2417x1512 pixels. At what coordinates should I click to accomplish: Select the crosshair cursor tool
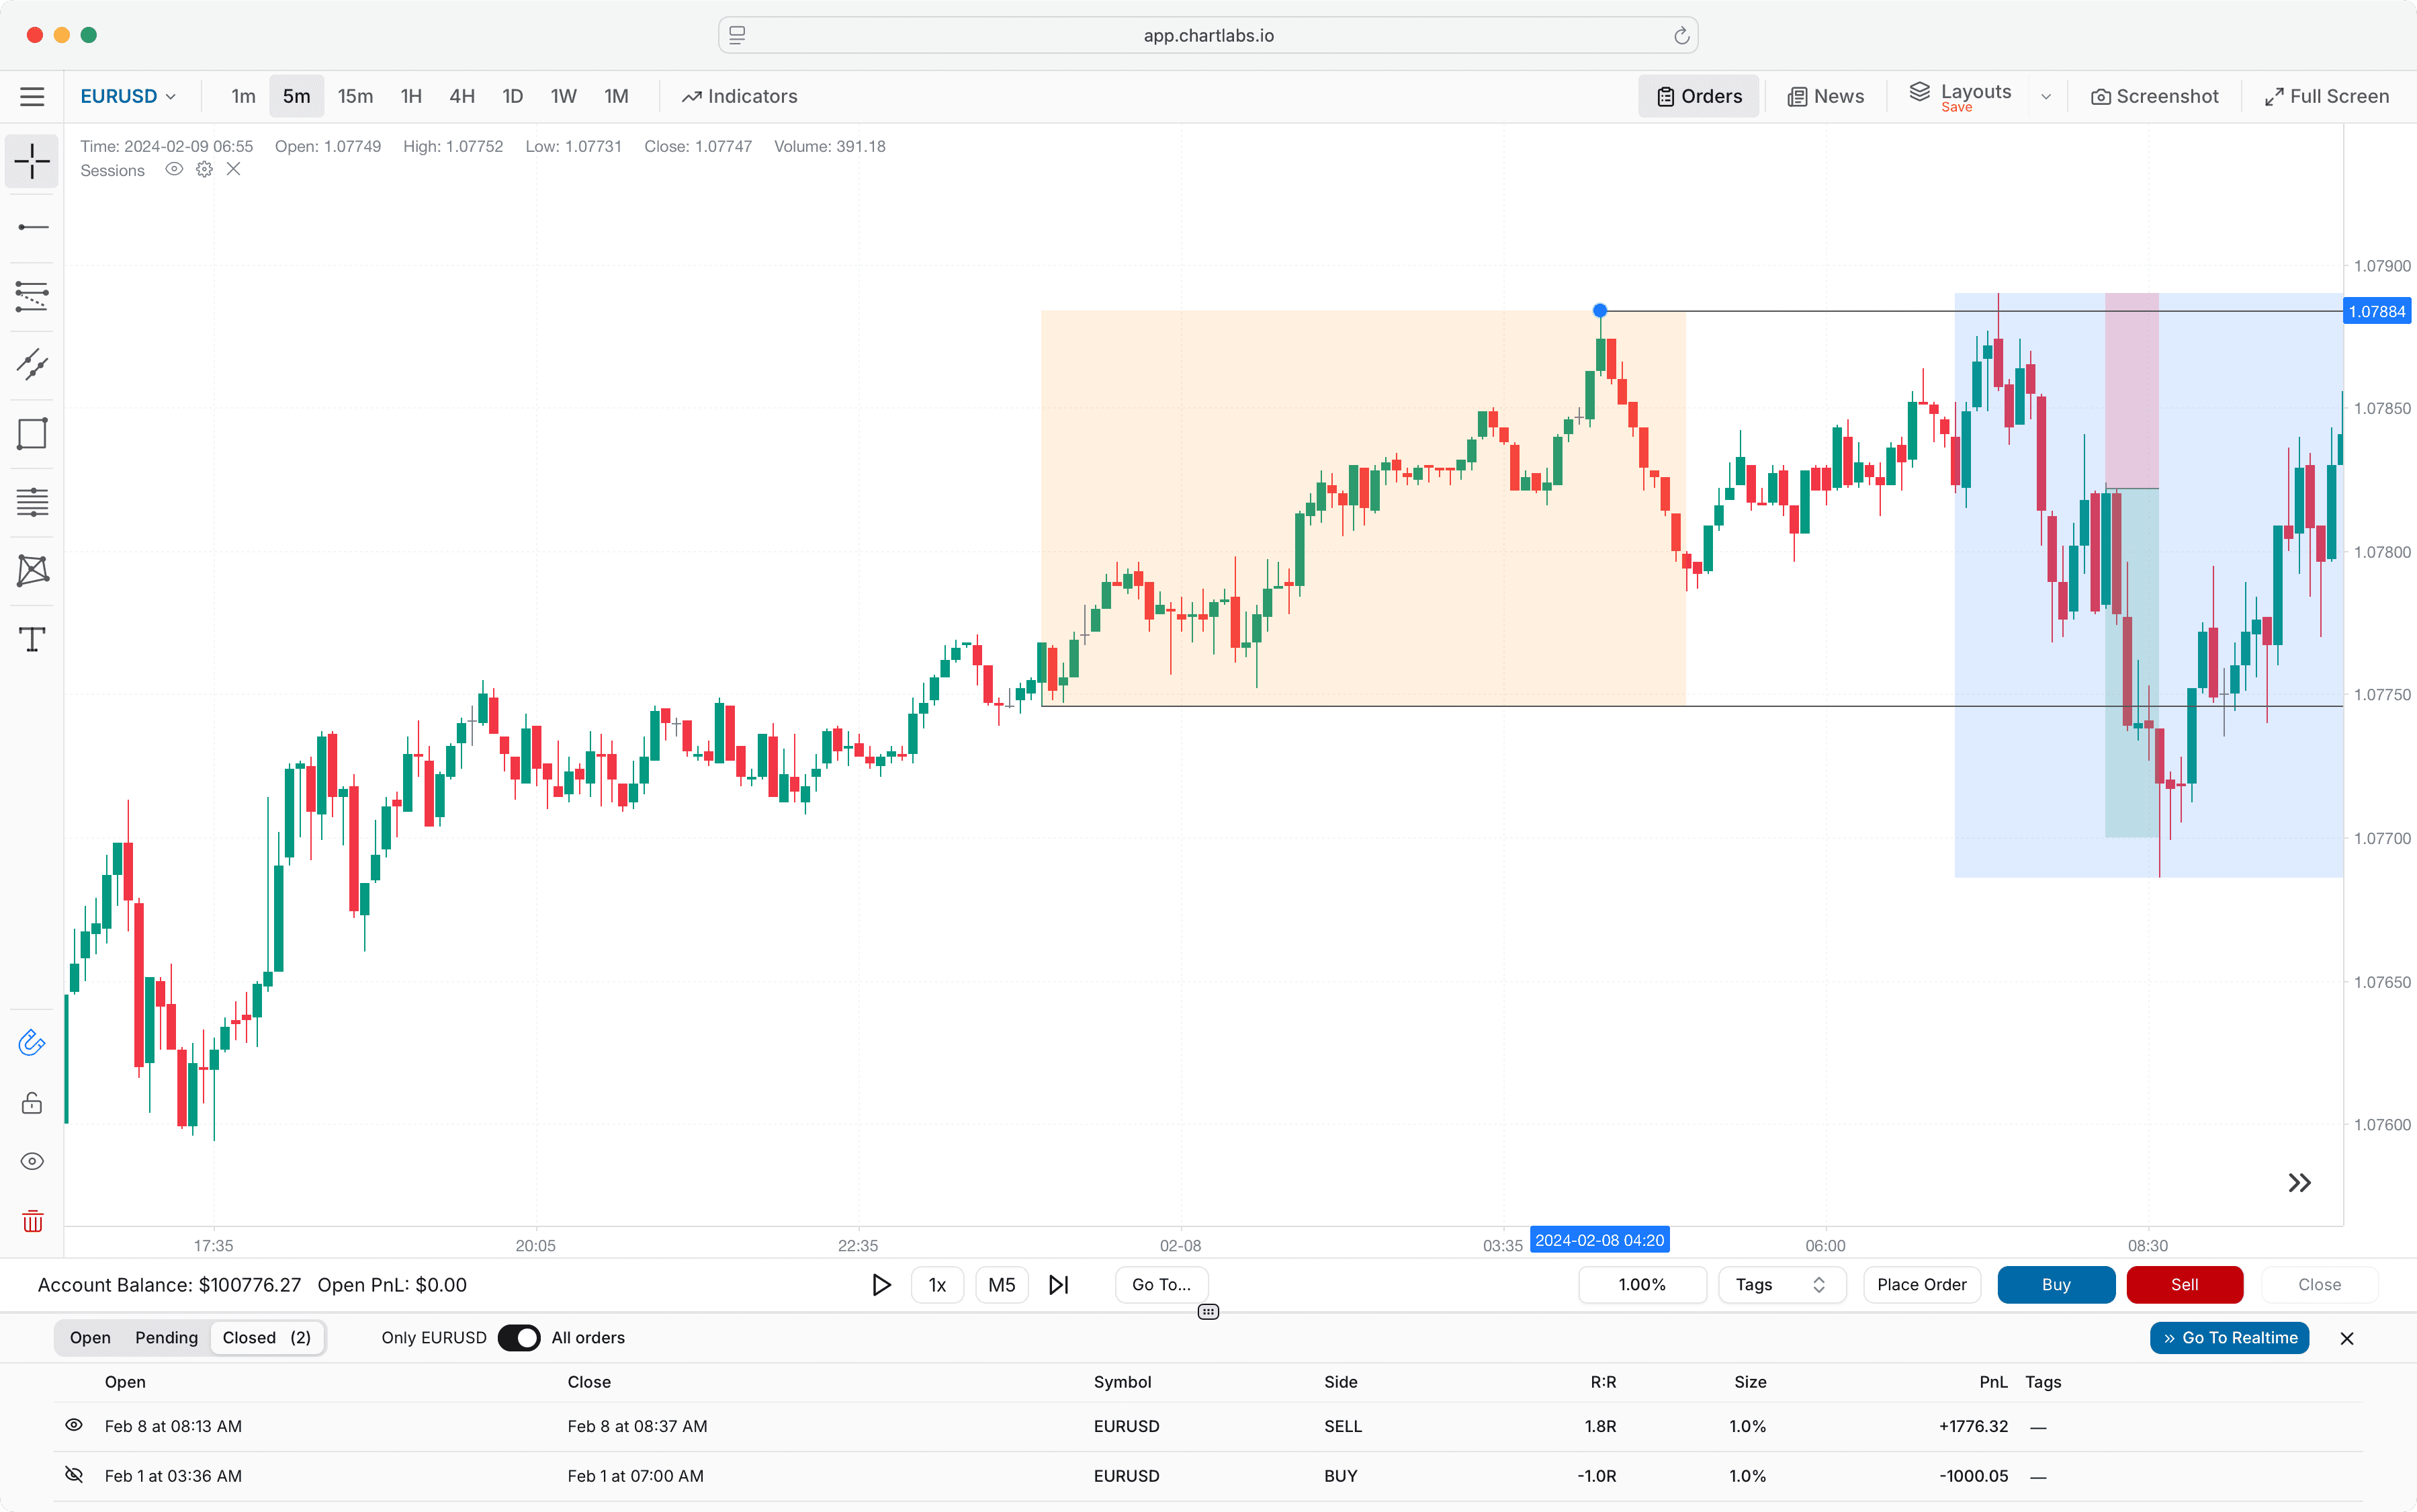[x=31, y=161]
